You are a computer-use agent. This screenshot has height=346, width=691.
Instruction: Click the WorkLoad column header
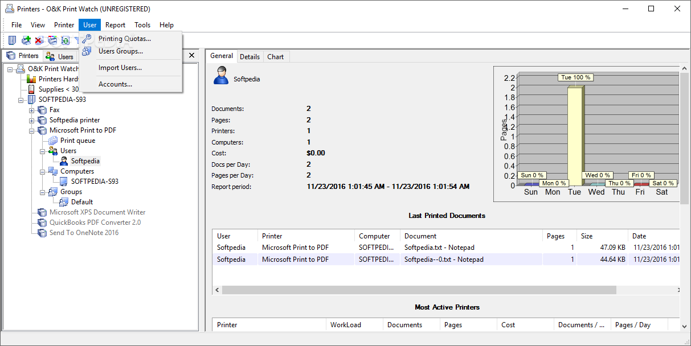[x=354, y=325]
